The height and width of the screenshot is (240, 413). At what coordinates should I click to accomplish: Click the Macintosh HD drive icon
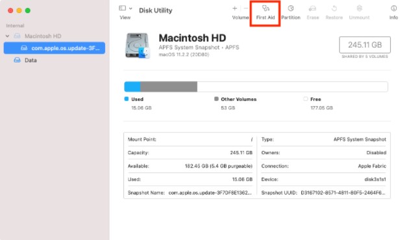[x=138, y=46]
